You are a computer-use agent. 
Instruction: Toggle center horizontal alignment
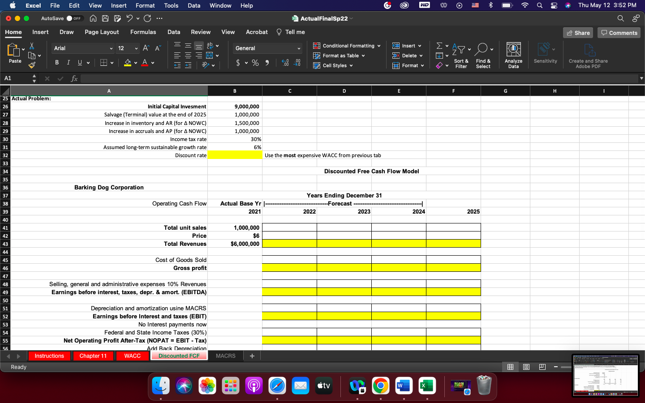click(x=188, y=56)
